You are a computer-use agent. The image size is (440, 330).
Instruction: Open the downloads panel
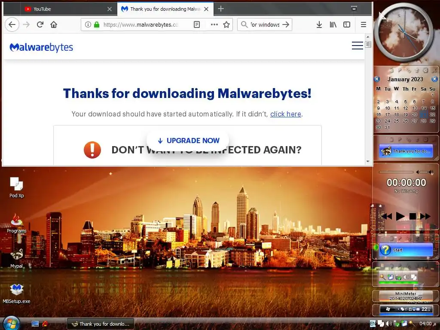(319, 24)
